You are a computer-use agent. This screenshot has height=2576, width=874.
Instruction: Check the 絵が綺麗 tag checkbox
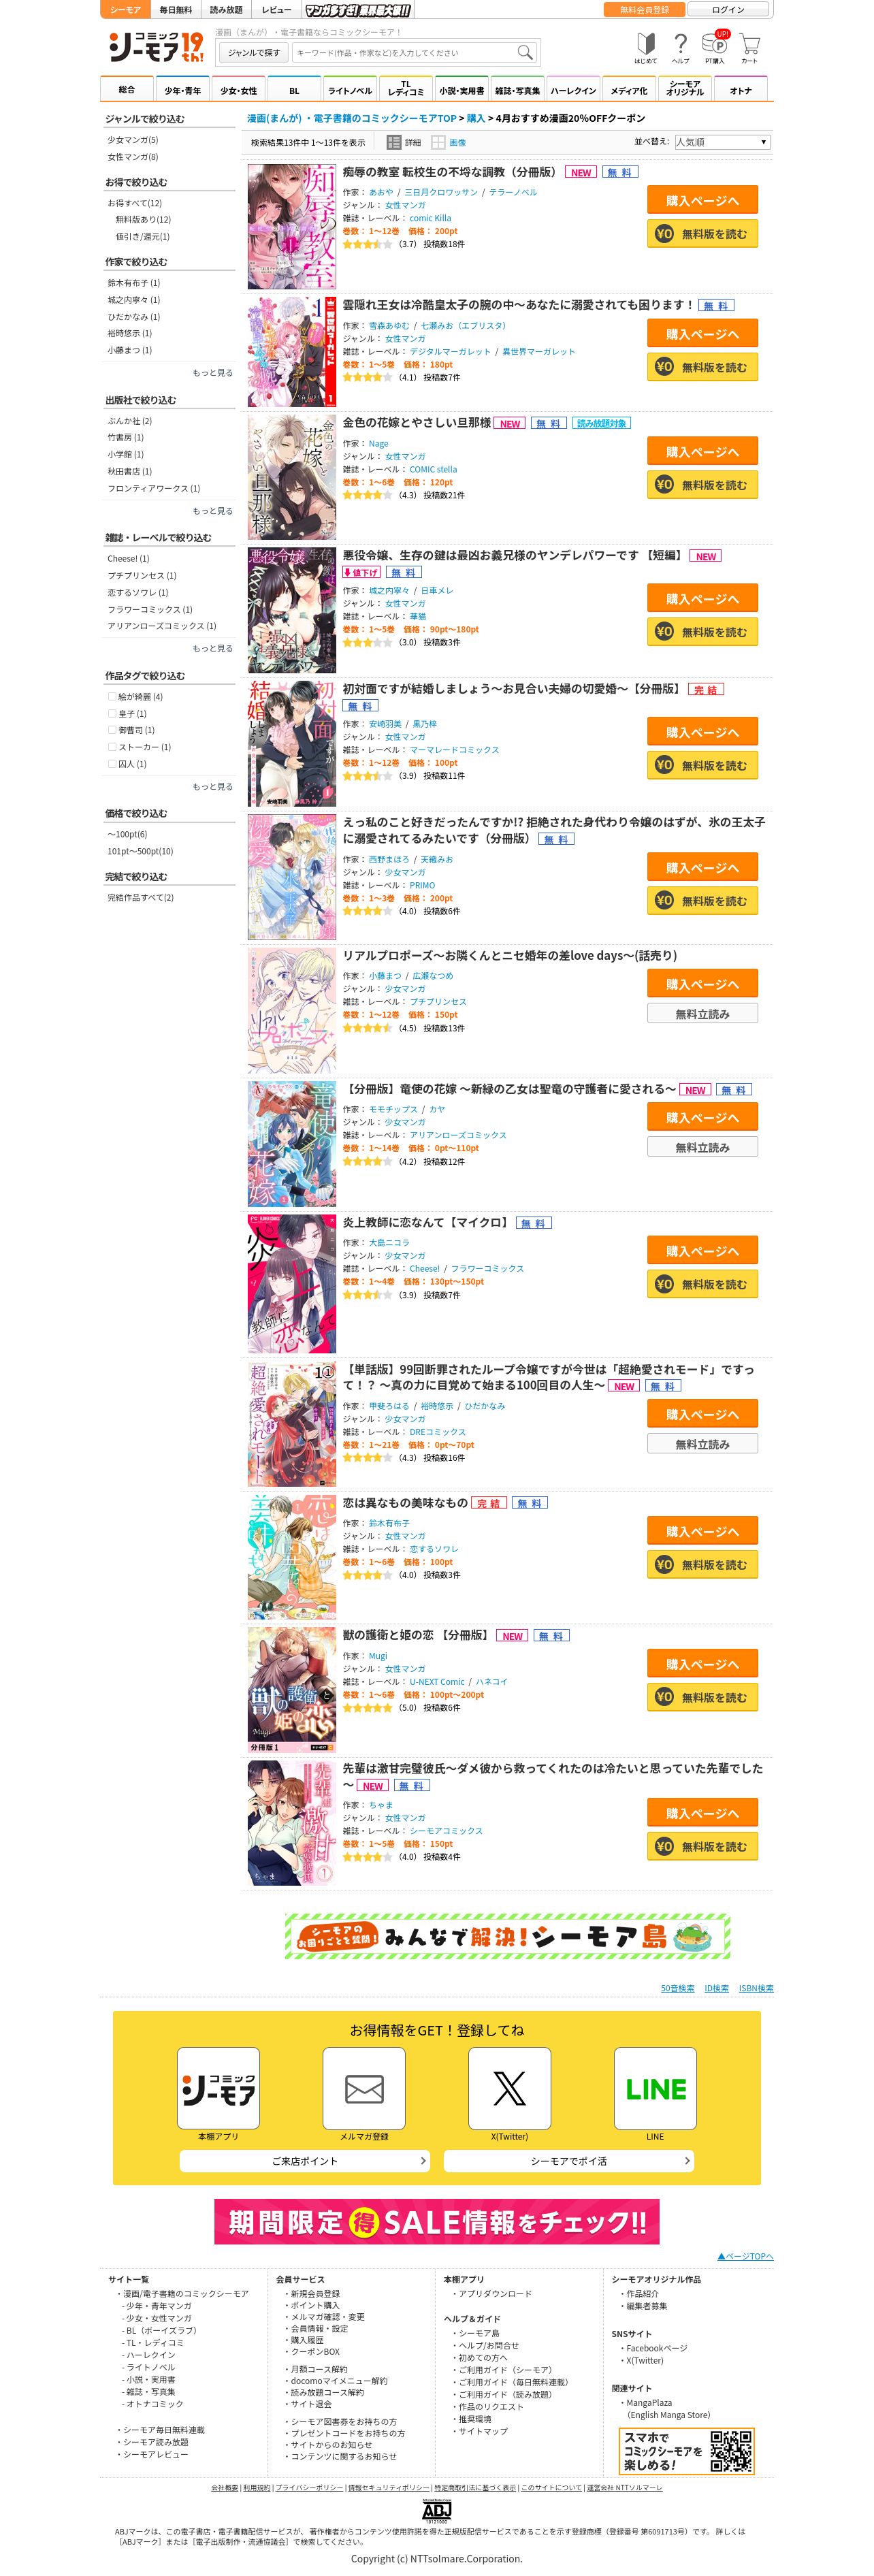pyautogui.click(x=112, y=697)
